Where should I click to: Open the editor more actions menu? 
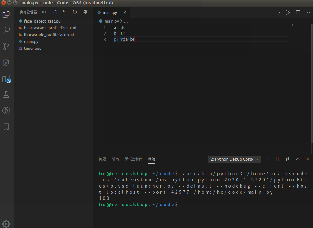308,12
